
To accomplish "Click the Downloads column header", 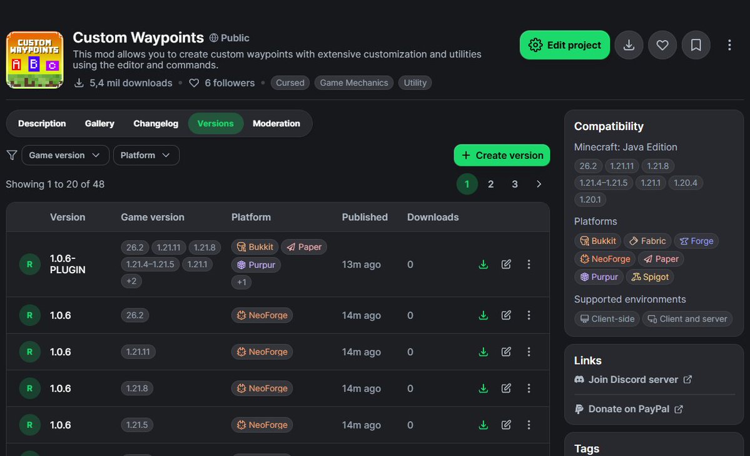I will click(433, 217).
